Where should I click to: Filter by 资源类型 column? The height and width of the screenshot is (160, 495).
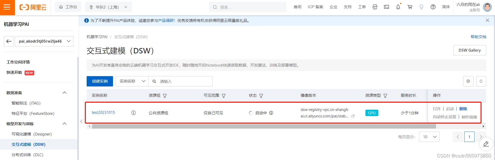tap(385, 96)
